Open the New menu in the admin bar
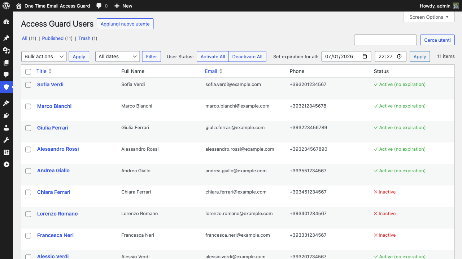Screen dimensions: 462x259 [123, 6]
